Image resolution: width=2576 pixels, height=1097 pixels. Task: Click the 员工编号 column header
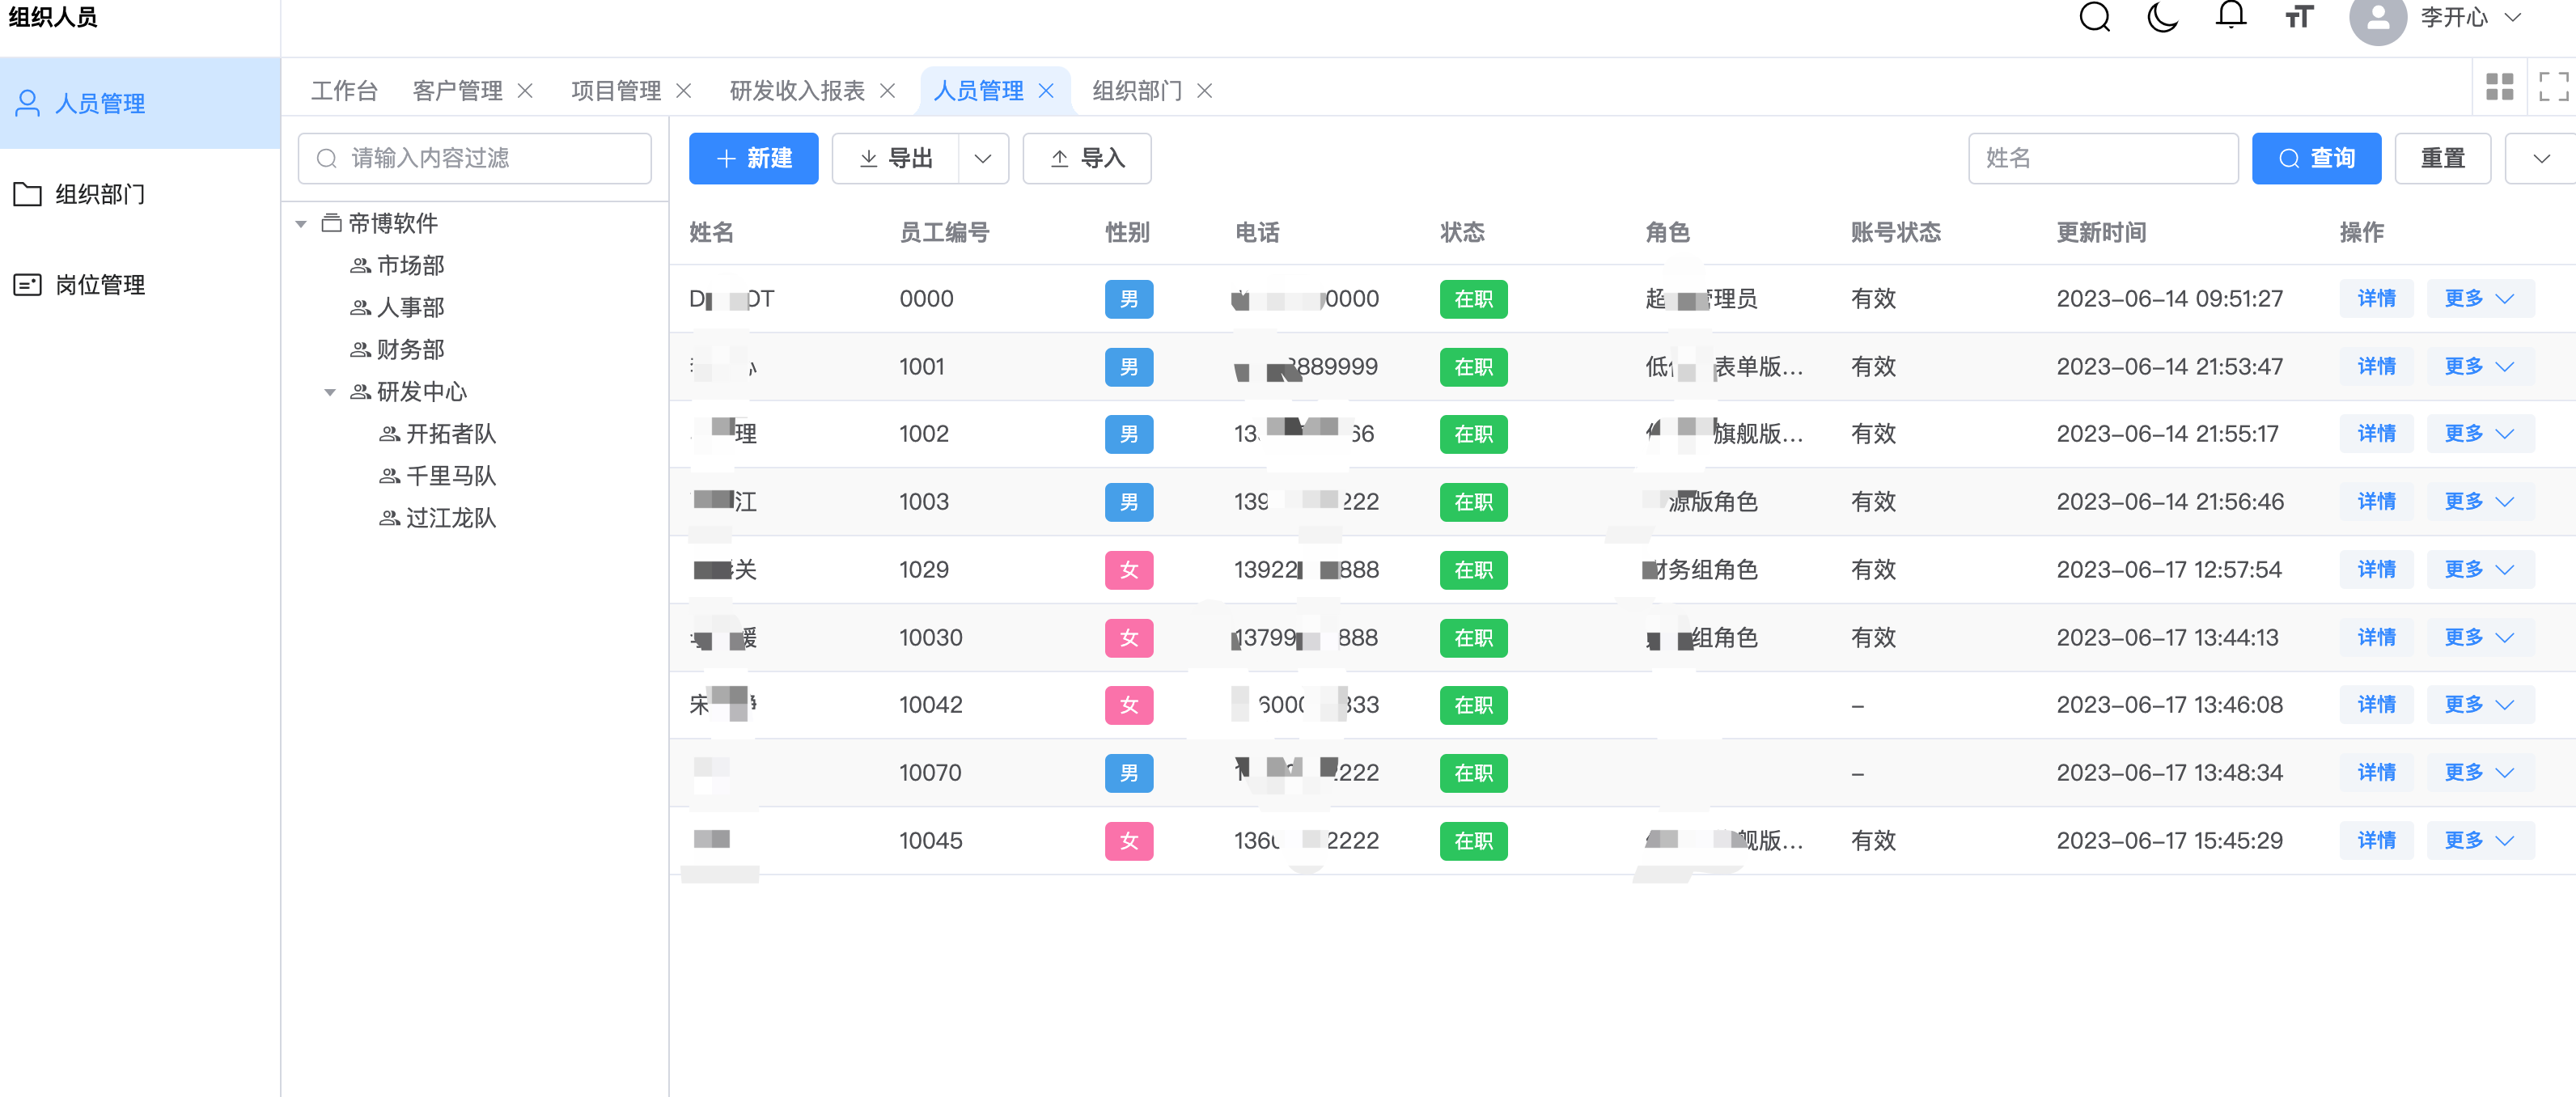pos(944,232)
